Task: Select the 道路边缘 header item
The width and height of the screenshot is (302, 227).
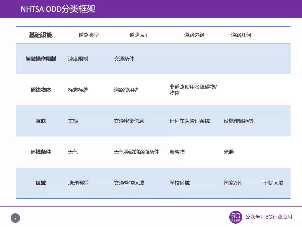Action: click(195, 35)
